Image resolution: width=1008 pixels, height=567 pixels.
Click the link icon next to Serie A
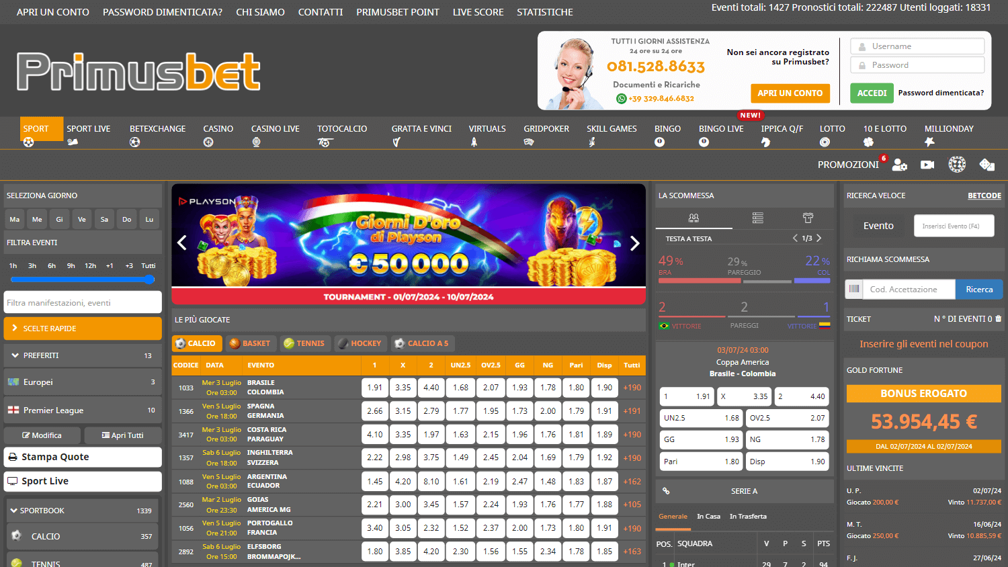666,491
